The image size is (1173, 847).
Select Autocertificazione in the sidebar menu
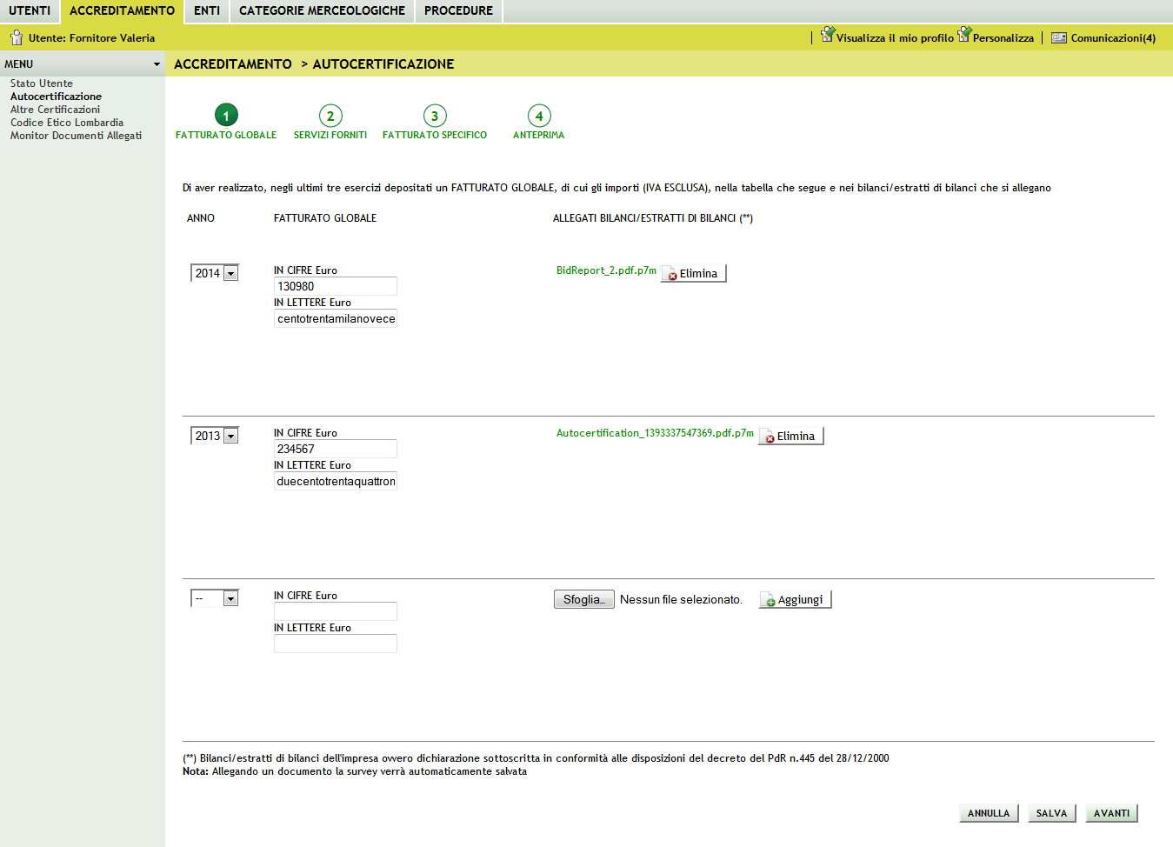click(x=56, y=97)
